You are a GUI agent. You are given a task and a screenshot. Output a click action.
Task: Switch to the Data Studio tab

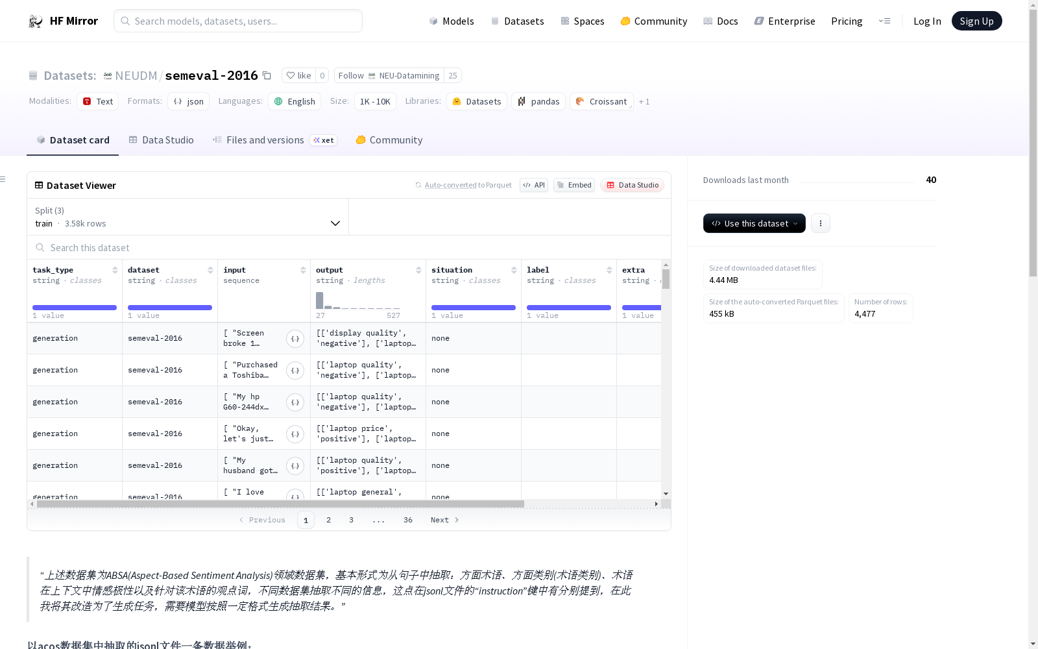[x=161, y=140]
